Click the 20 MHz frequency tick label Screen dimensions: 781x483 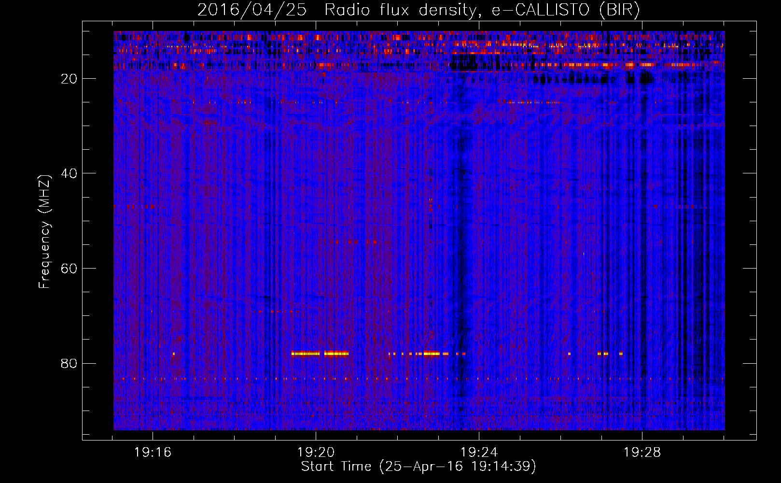pyautogui.click(x=70, y=79)
